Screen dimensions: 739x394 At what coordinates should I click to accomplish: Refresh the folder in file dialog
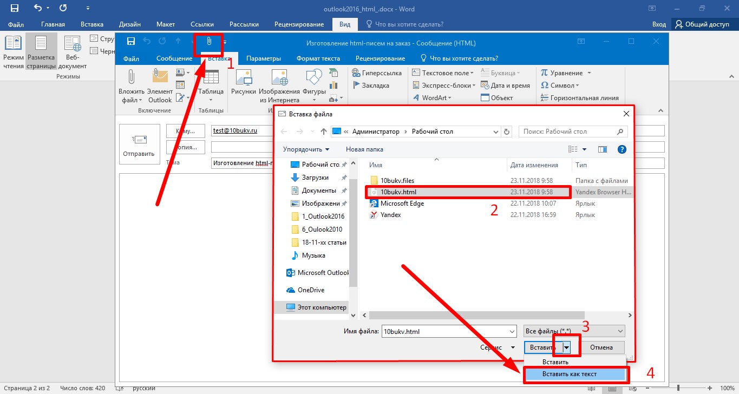pos(507,132)
